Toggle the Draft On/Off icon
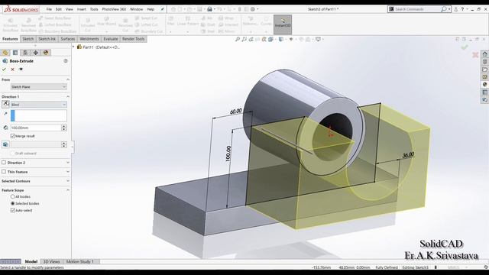489x275 pixels. pyautogui.click(x=5, y=144)
